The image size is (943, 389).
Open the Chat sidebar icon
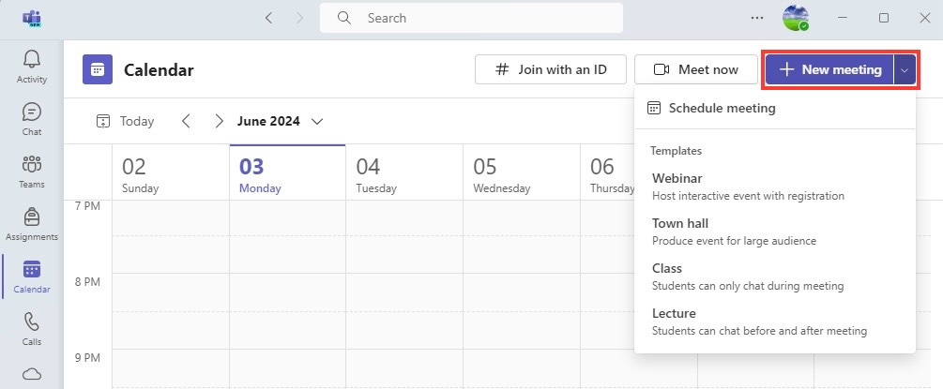pos(31,112)
